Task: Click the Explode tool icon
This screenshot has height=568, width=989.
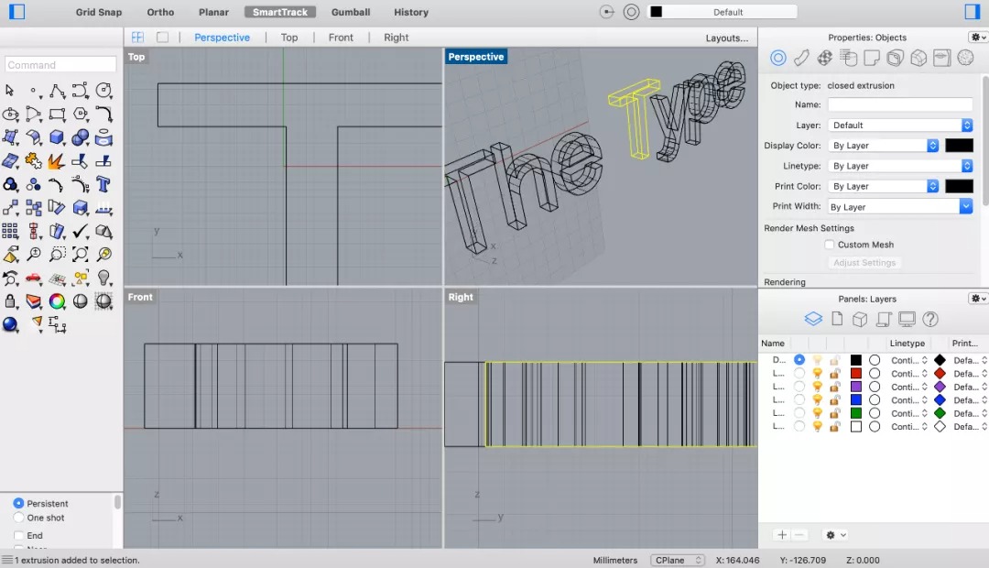Action: pos(56,161)
